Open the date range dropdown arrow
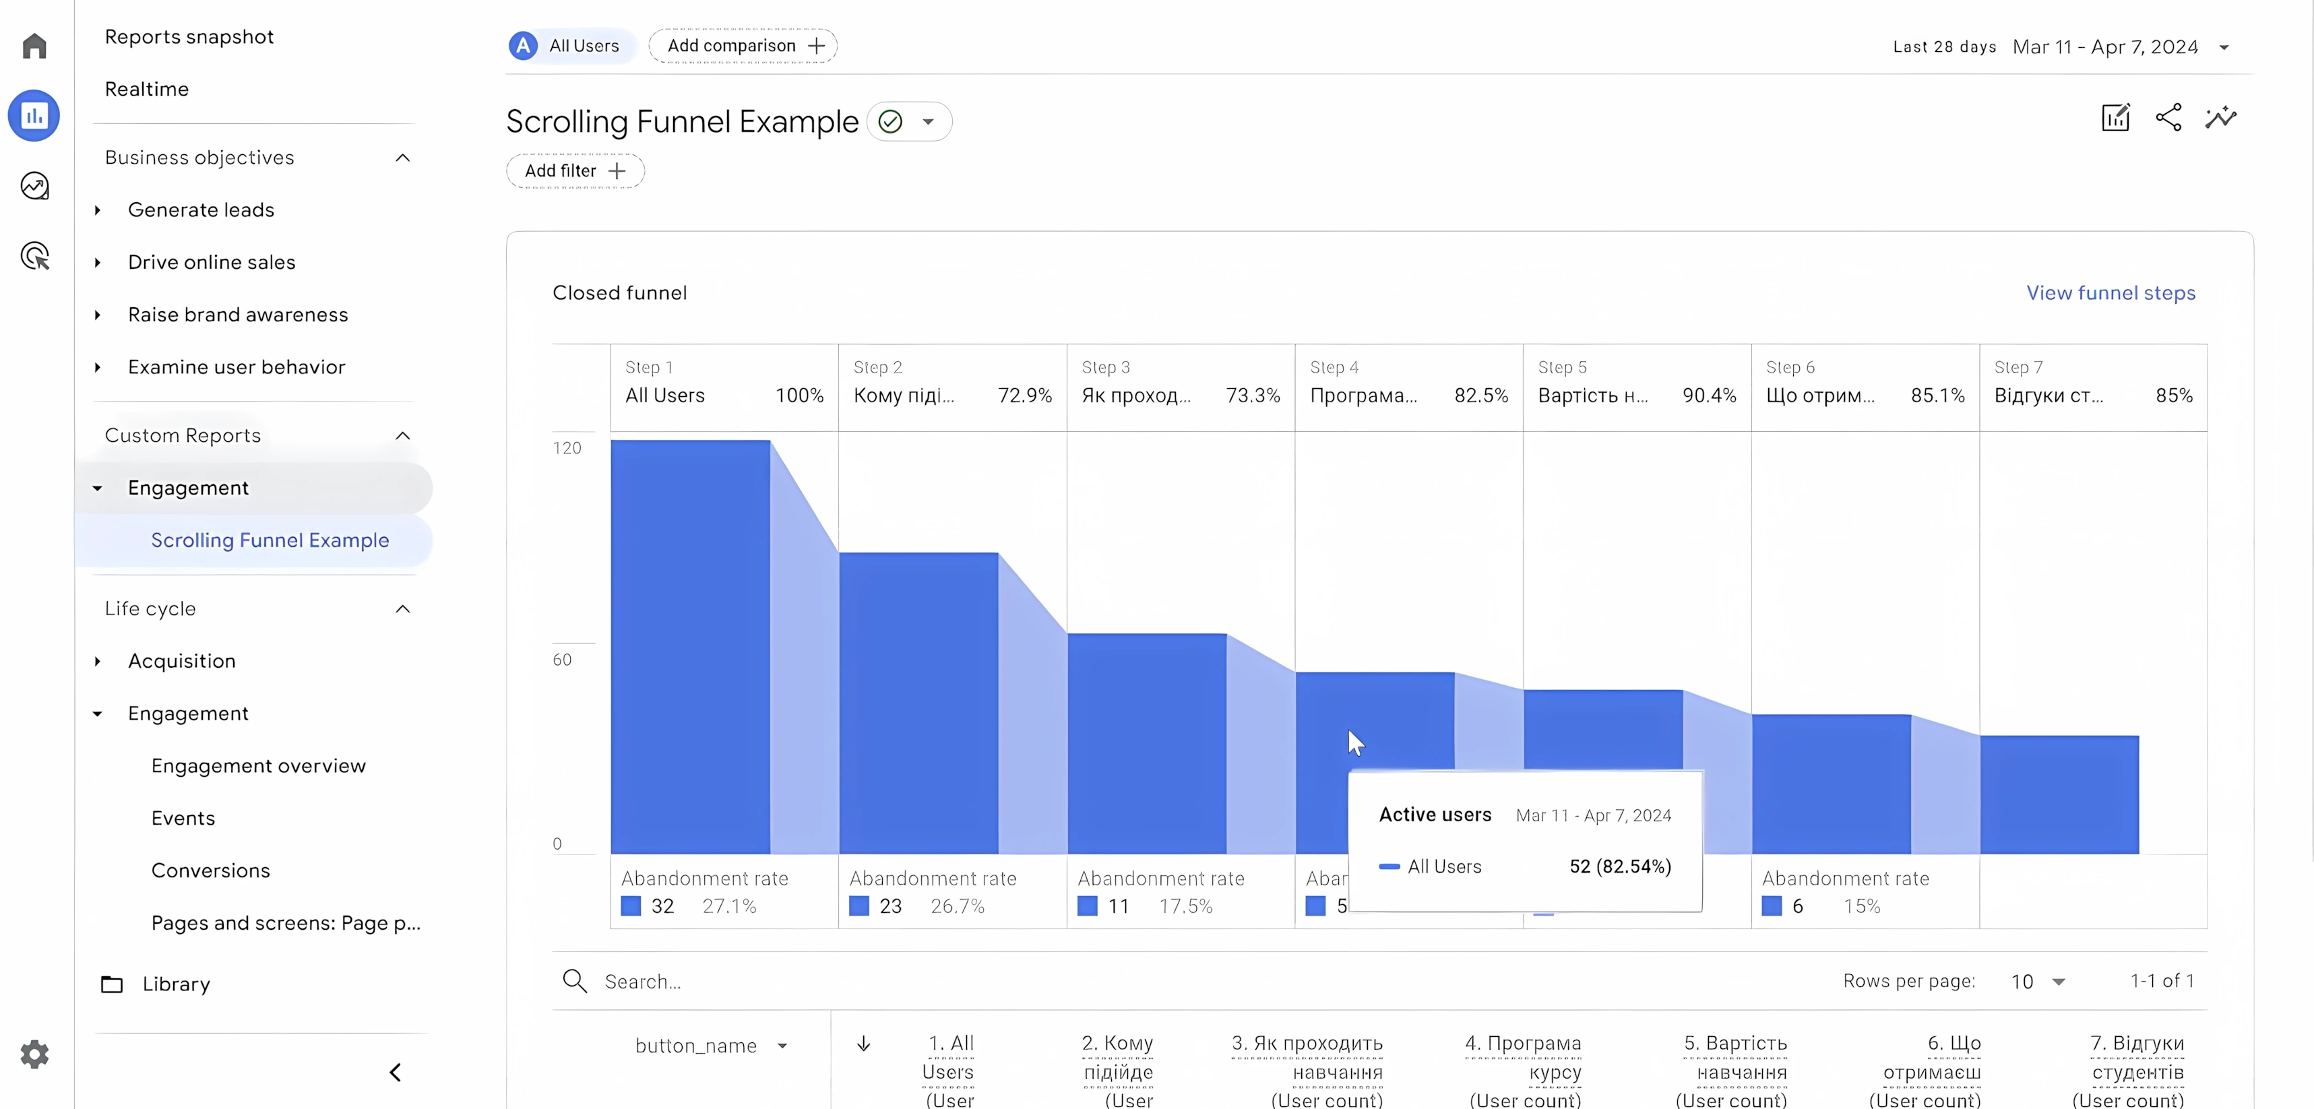Image resolution: width=2314 pixels, height=1109 pixels. pyautogui.click(x=2224, y=48)
